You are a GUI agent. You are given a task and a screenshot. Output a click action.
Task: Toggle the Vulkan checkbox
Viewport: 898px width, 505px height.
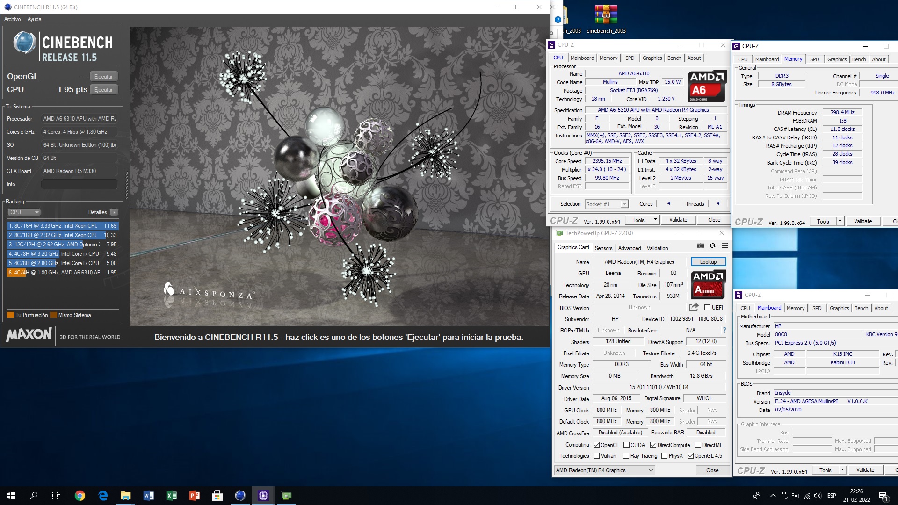click(x=596, y=456)
